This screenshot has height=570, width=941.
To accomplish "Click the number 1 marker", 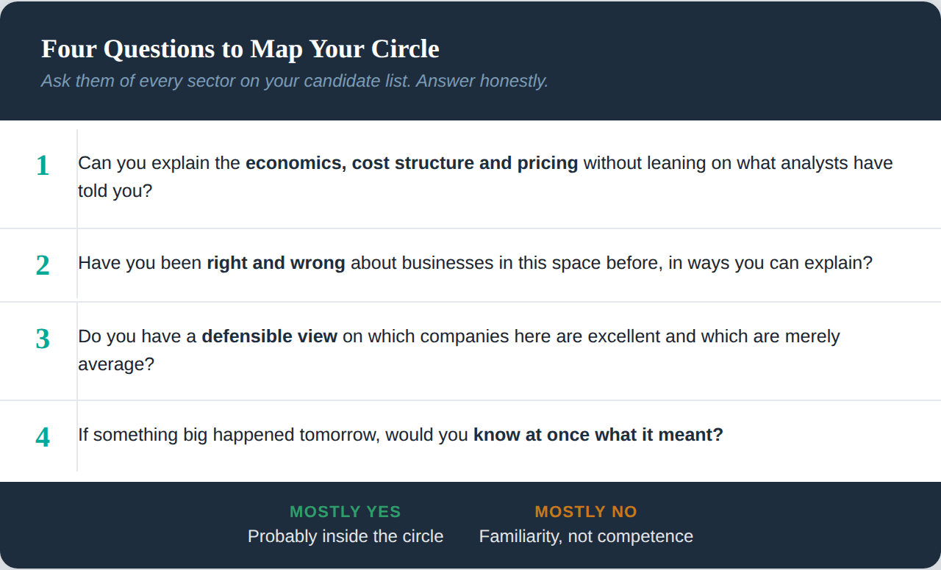I will pos(43,165).
